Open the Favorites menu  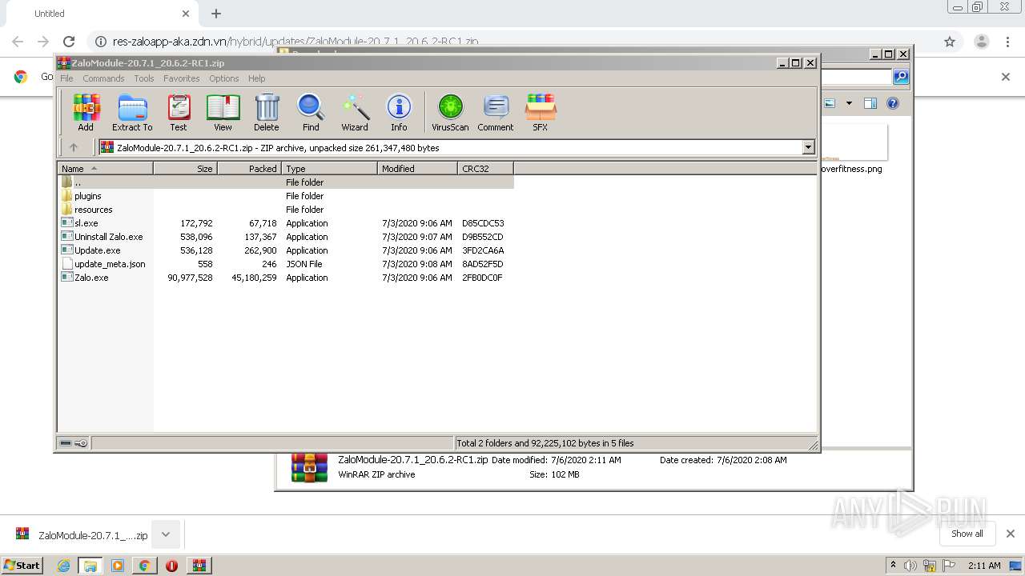(182, 78)
